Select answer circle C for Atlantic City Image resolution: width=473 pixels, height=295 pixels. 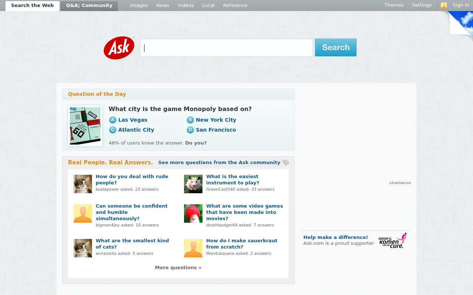point(113,130)
